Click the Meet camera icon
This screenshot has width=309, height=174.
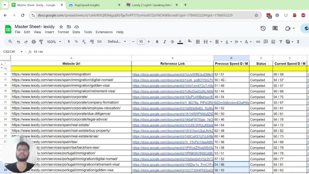(288, 28)
